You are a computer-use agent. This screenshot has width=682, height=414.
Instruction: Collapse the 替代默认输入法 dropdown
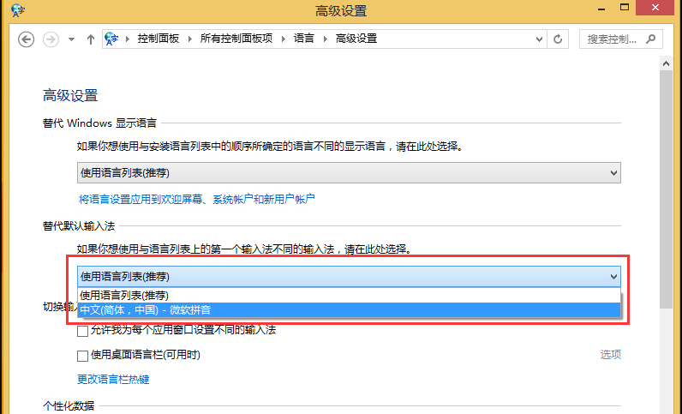click(x=613, y=277)
